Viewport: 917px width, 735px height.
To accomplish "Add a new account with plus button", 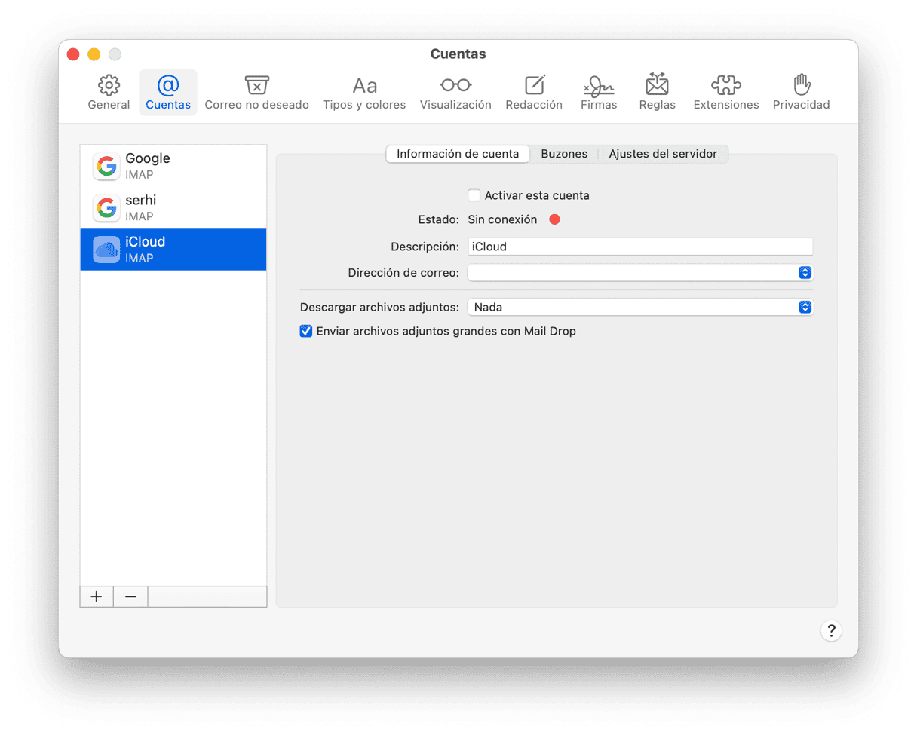I will pyautogui.click(x=97, y=596).
